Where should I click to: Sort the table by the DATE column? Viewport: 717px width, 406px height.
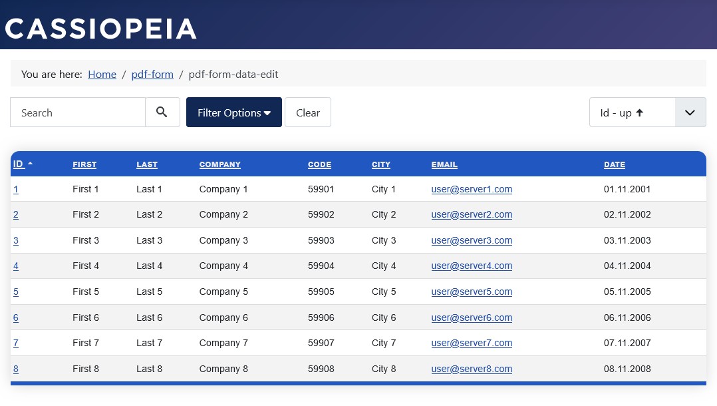pos(614,164)
